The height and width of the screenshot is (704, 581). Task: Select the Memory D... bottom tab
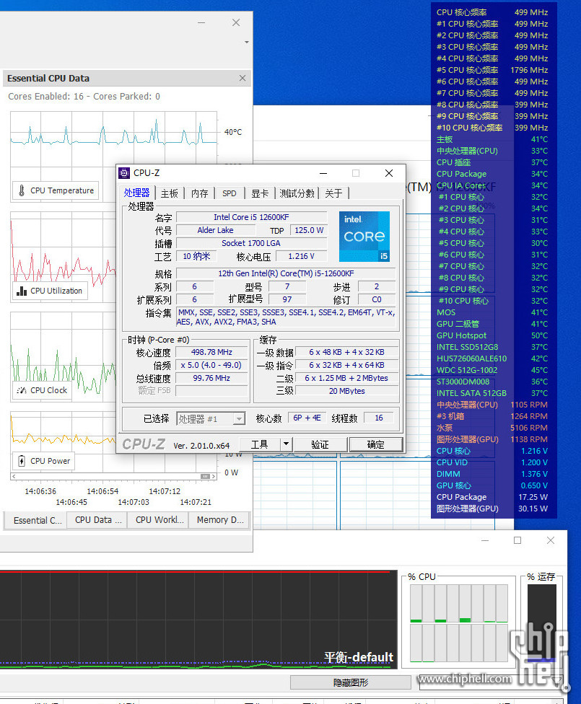(219, 520)
